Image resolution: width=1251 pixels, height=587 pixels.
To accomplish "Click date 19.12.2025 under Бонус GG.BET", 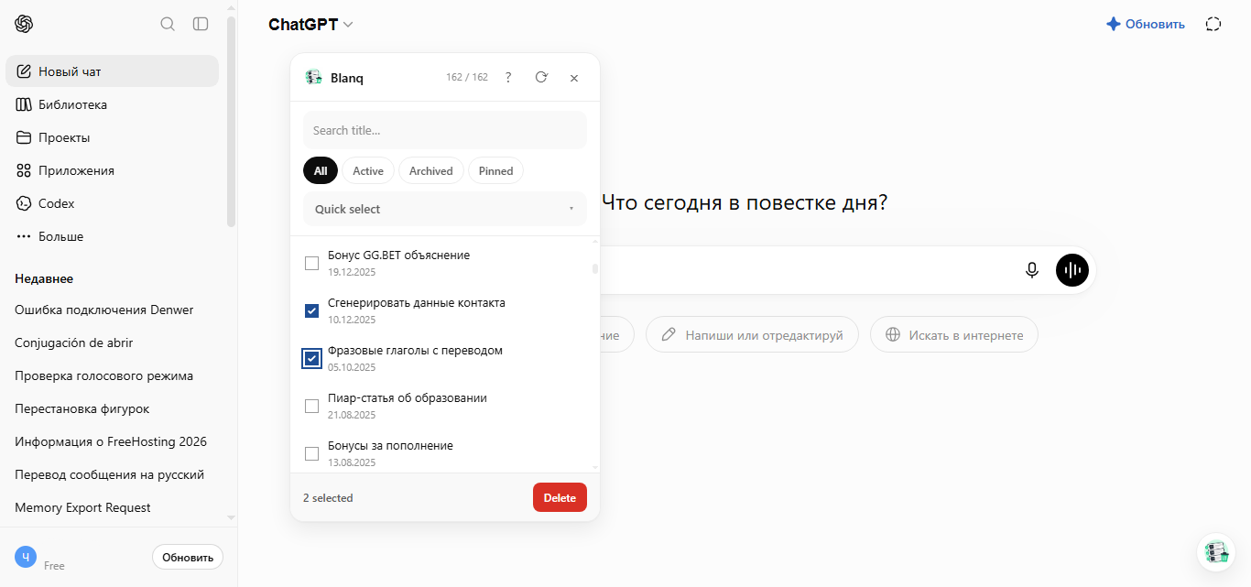I will (352, 272).
